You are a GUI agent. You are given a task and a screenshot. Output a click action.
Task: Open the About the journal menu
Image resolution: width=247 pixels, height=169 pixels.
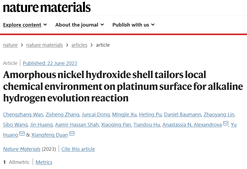80,25
